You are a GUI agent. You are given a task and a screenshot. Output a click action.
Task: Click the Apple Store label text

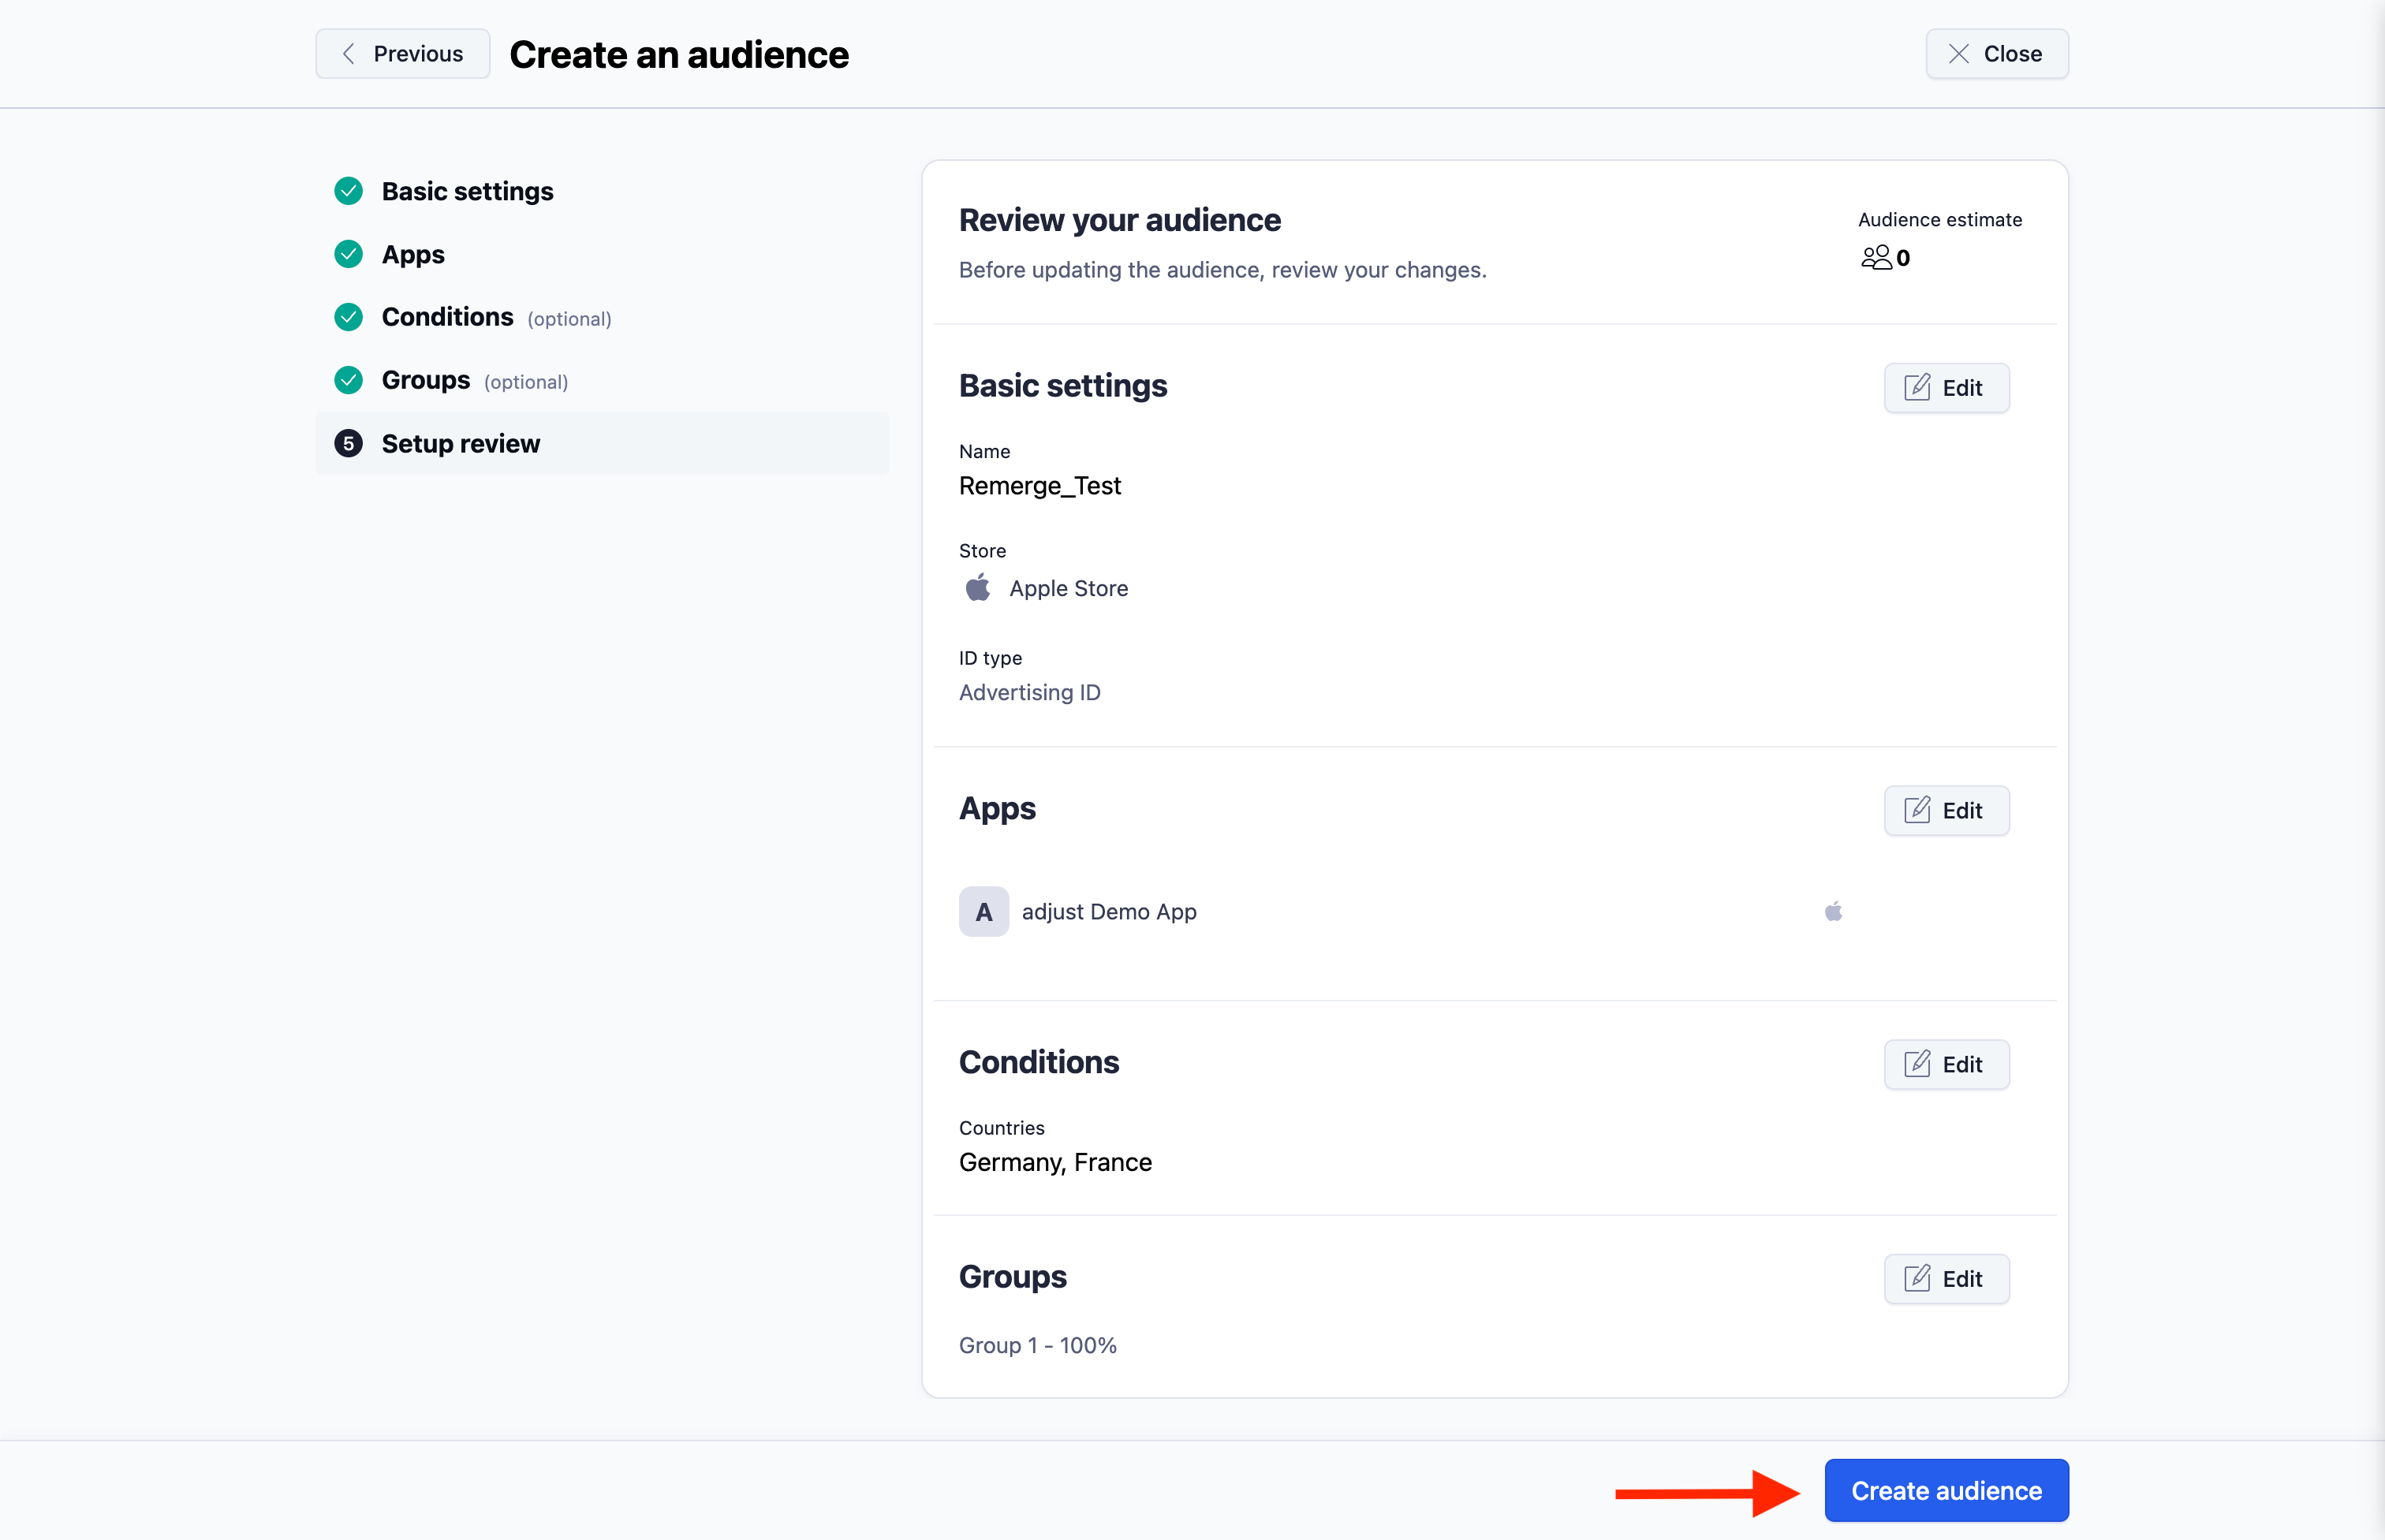(x=1069, y=589)
